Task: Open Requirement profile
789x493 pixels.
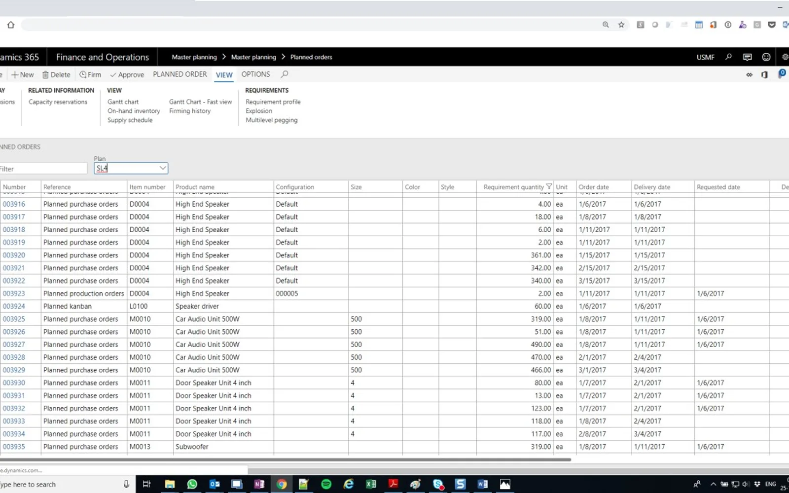Action: coord(273,102)
